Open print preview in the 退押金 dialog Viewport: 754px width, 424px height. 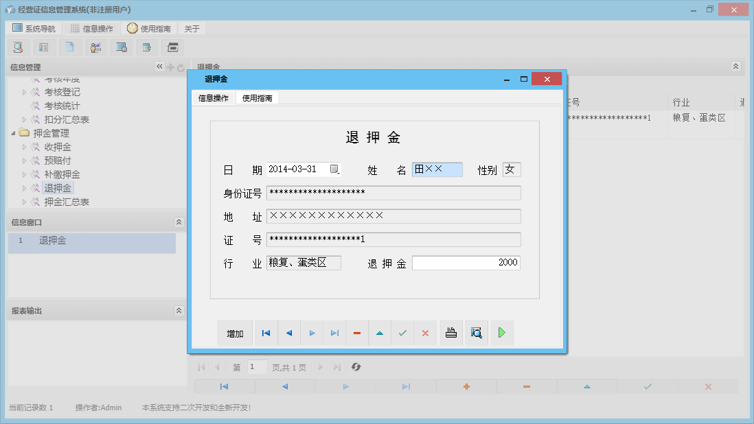(x=477, y=333)
